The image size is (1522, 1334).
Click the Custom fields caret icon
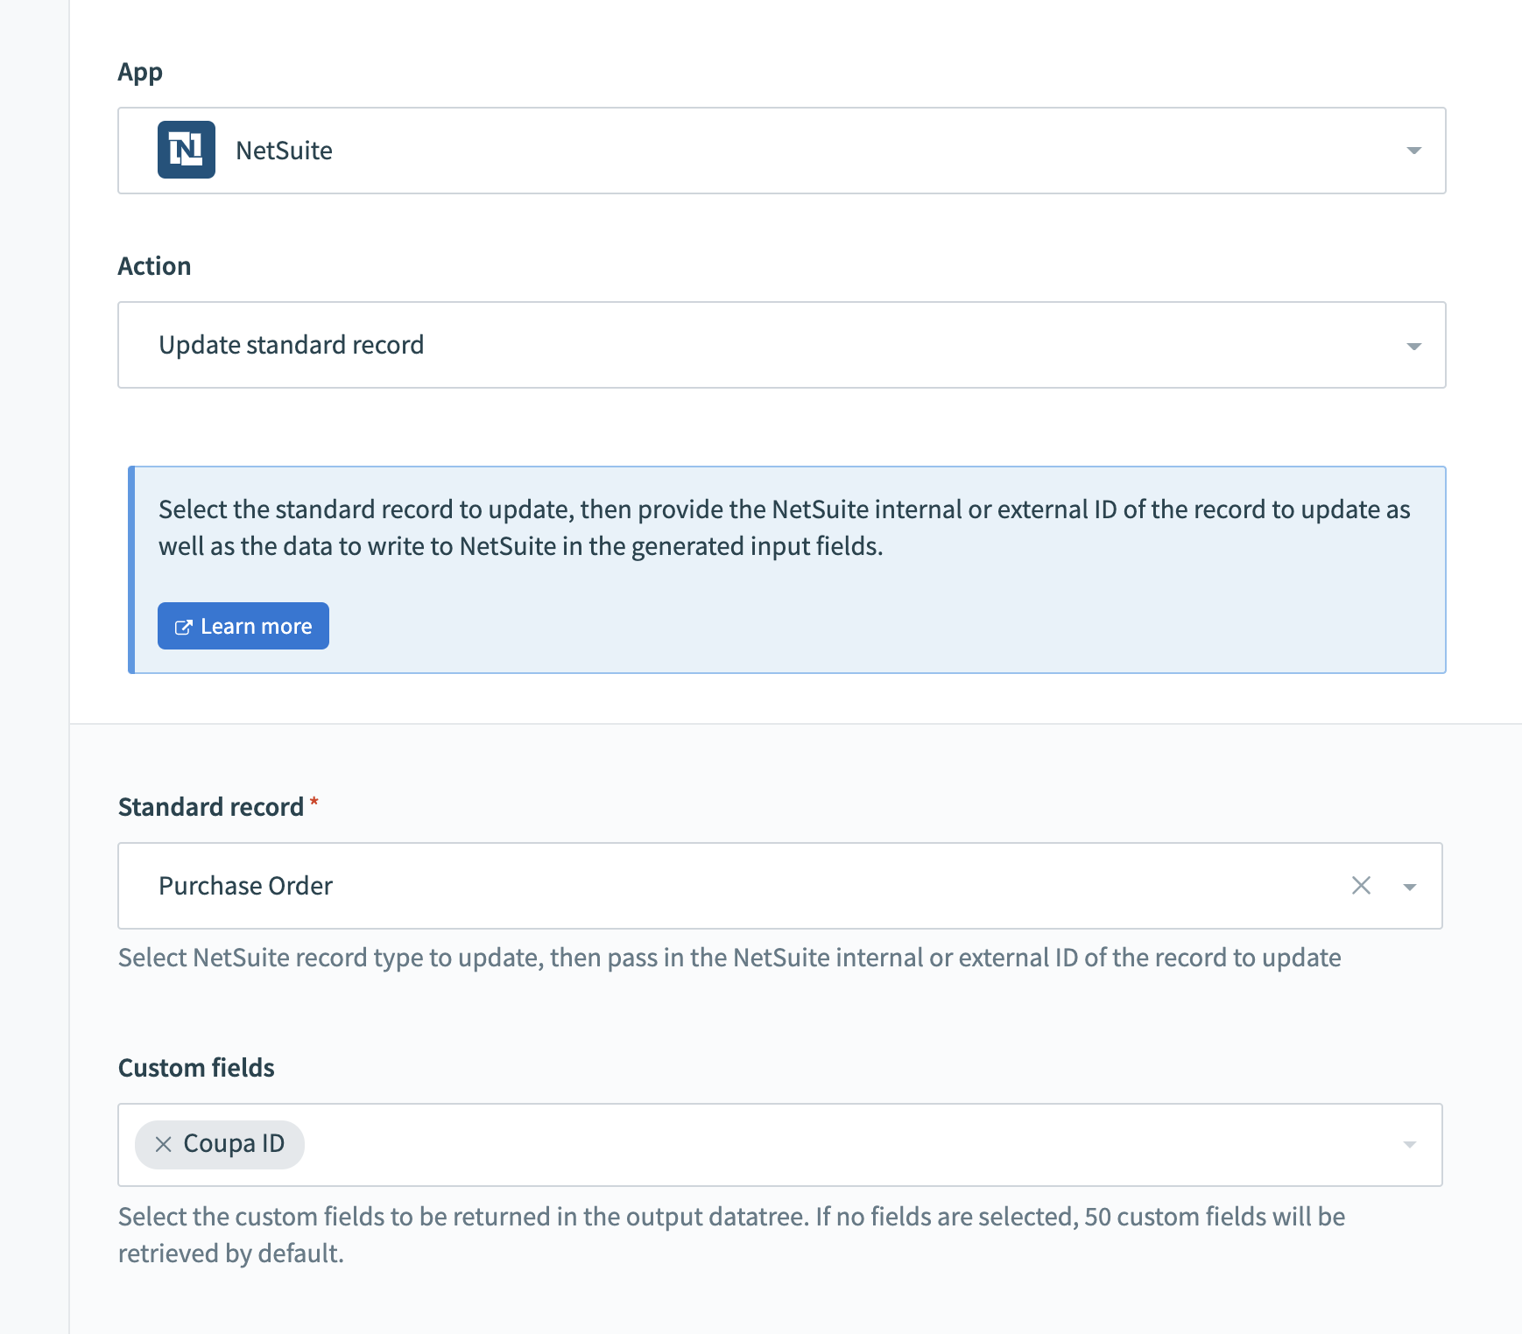point(1410,1144)
